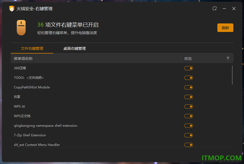Select the 文件右键管理 tab
The height and width of the screenshot is (164, 244).
point(32,48)
